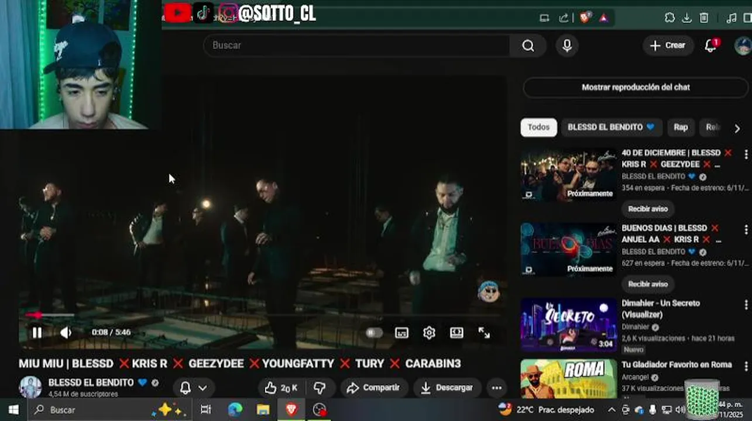This screenshot has width=752, height=421.
Task: Open the Crear menu
Action: click(x=668, y=46)
